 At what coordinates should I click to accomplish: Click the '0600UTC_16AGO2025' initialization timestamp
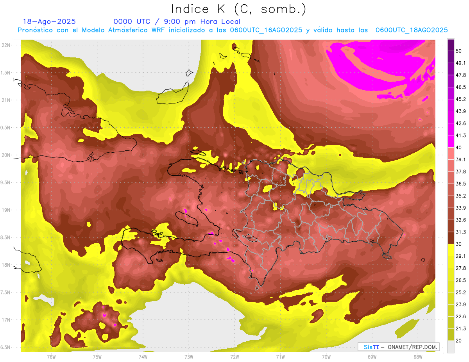click(266, 30)
